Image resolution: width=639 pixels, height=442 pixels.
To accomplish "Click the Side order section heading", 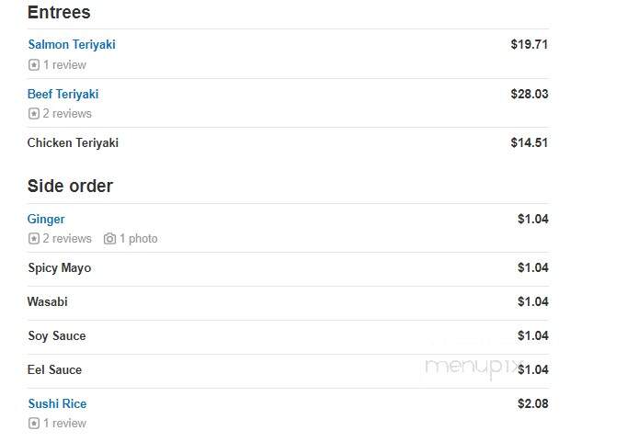I will (70, 187).
